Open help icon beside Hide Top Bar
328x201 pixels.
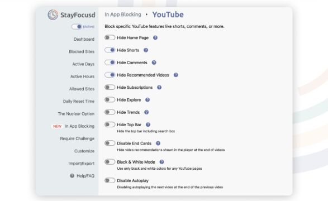tap(148, 125)
